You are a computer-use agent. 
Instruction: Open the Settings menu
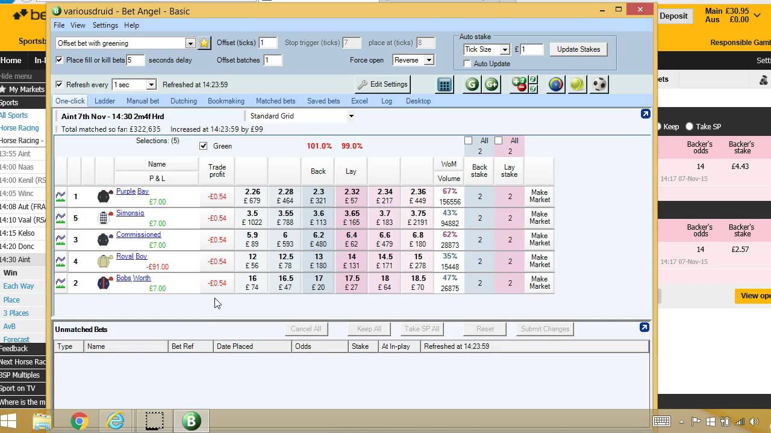[105, 25]
